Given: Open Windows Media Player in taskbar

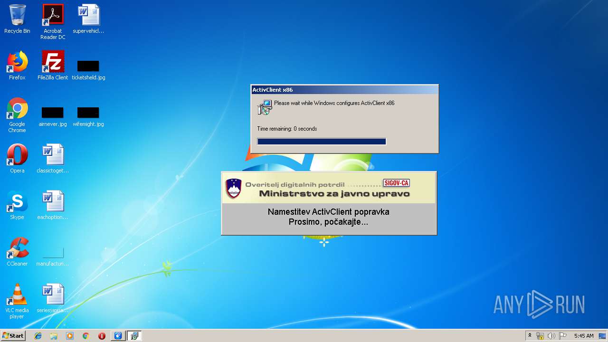Looking at the screenshot, I should [x=70, y=336].
